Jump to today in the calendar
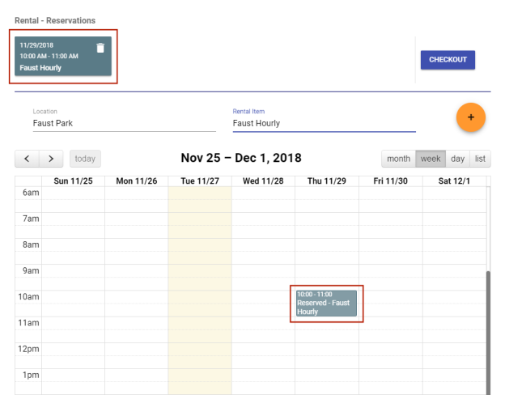Screen dimensions: 505x395 [x=85, y=159]
